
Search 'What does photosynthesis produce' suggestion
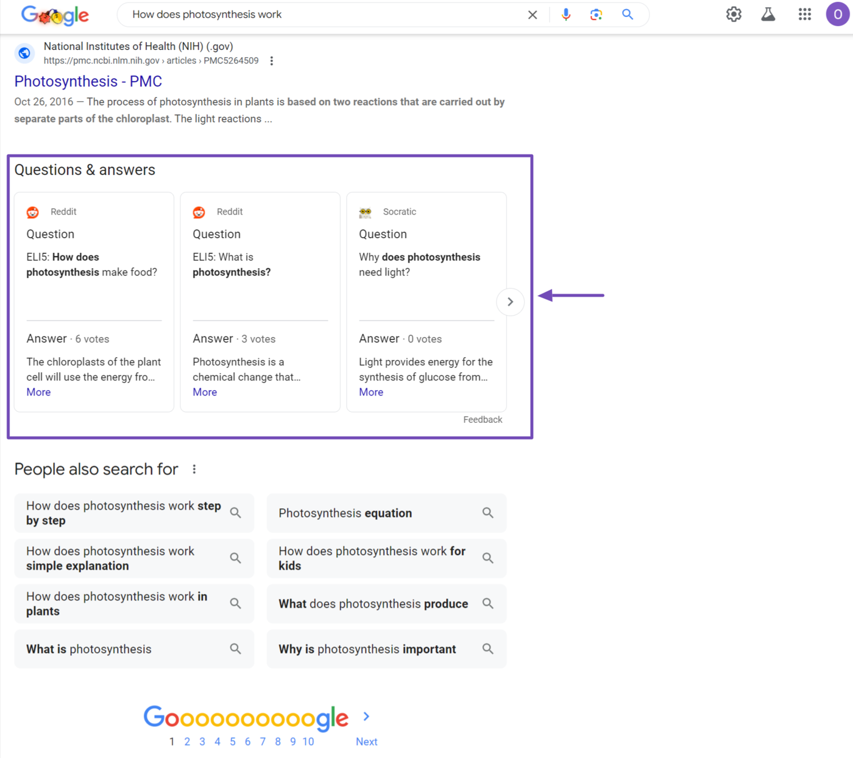coord(386,604)
